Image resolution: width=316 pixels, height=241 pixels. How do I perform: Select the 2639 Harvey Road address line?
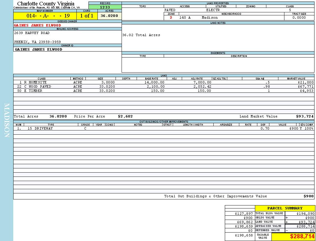[32, 33]
